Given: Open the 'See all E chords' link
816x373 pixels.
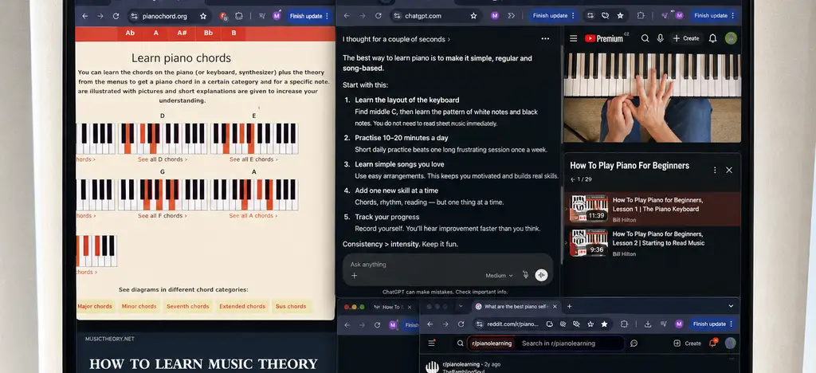Looking at the screenshot, I should pyautogui.click(x=253, y=159).
